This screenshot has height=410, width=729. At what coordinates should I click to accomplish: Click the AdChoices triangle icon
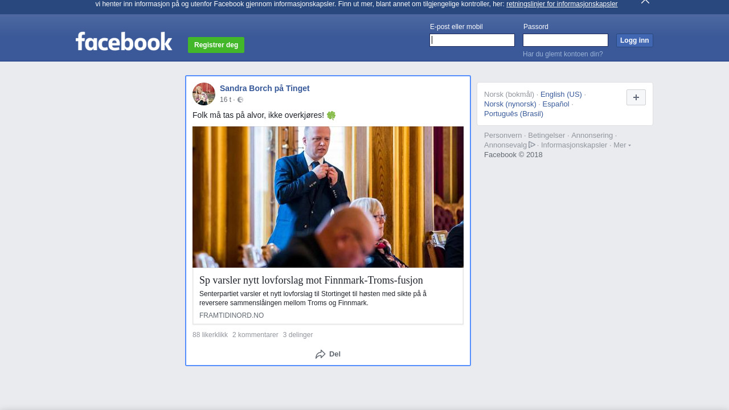(532, 145)
